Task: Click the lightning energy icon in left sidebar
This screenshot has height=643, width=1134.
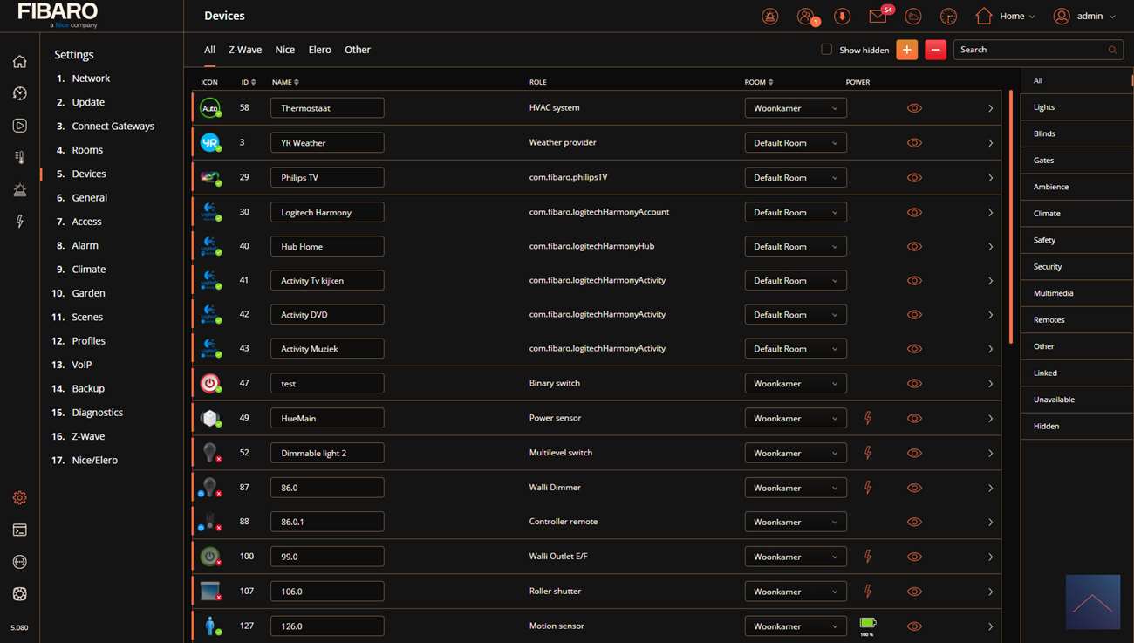Action: click(19, 222)
